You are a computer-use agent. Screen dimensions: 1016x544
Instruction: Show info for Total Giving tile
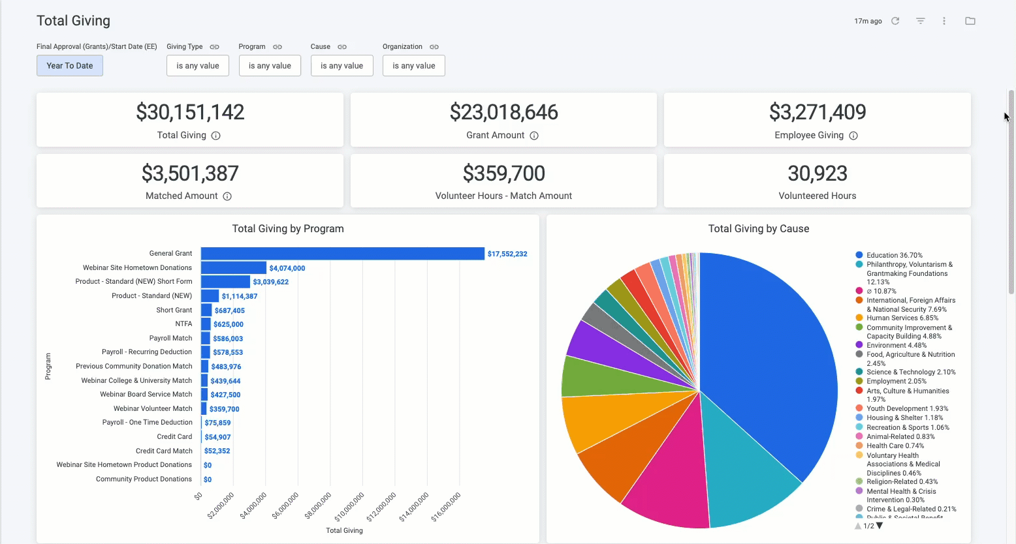(x=215, y=136)
